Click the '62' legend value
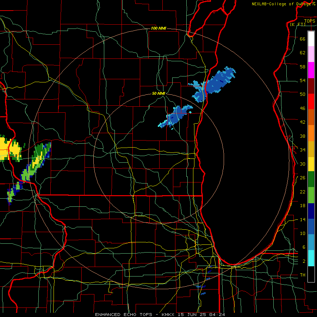The image size is (317, 317). (303, 53)
